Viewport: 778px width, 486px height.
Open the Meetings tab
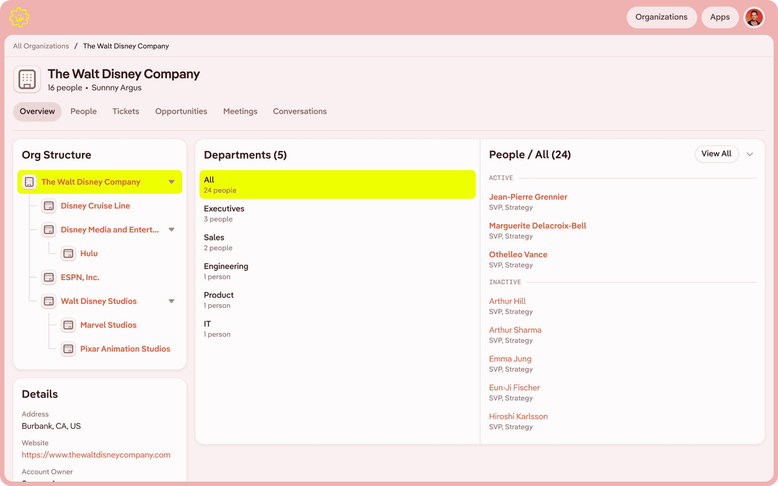click(x=240, y=112)
